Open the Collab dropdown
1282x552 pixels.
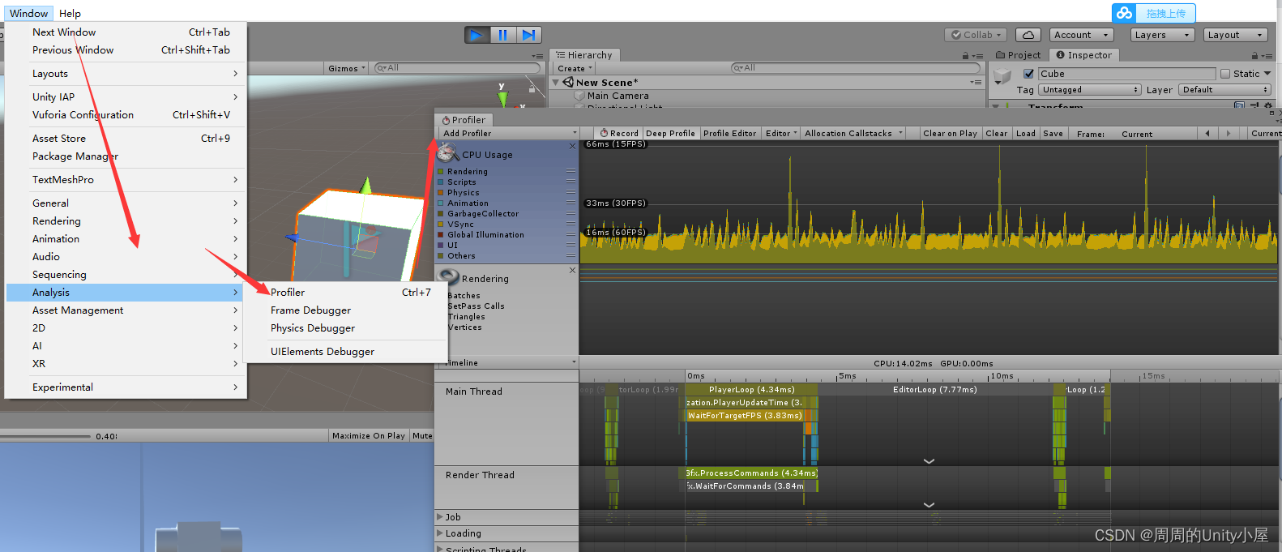tap(976, 35)
